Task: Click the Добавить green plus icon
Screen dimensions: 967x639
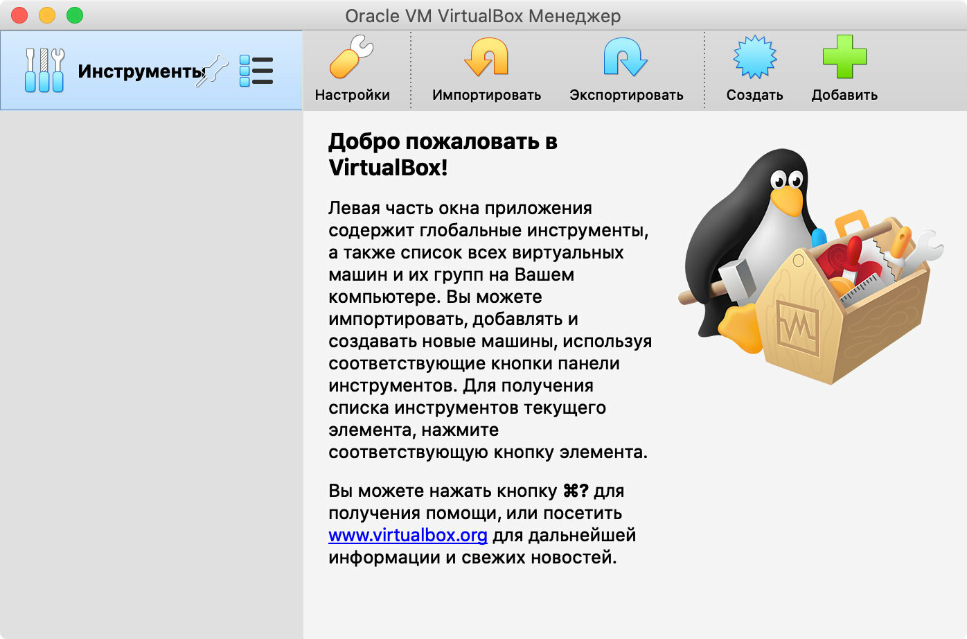Action: (x=844, y=57)
